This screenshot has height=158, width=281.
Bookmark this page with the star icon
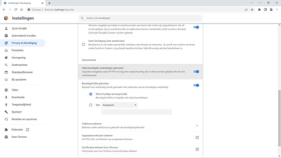[x=252, y=10]
